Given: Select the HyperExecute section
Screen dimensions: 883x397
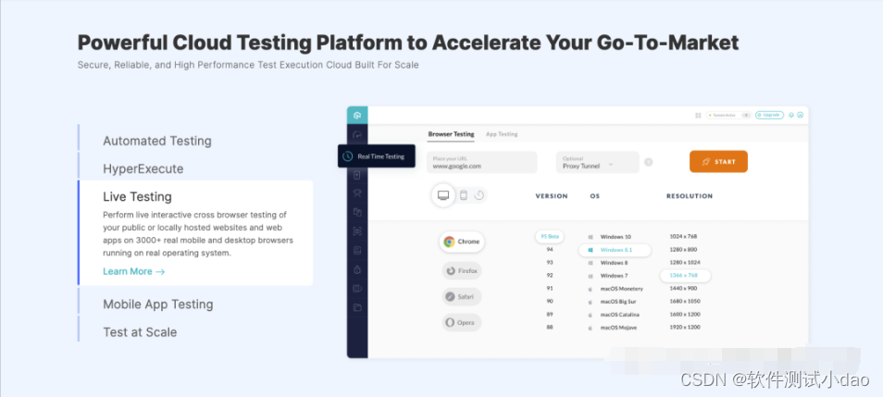Looking at the screenshot, I should tap(143, 169).
